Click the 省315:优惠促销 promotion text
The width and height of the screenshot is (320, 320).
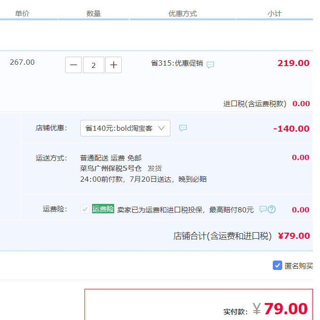point(177,63)
